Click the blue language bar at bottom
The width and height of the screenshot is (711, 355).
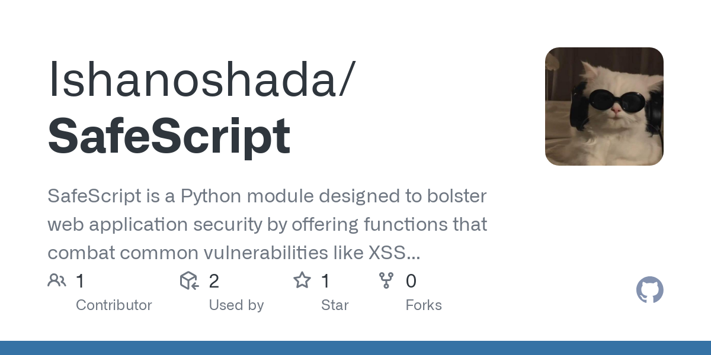pos(355,348)
